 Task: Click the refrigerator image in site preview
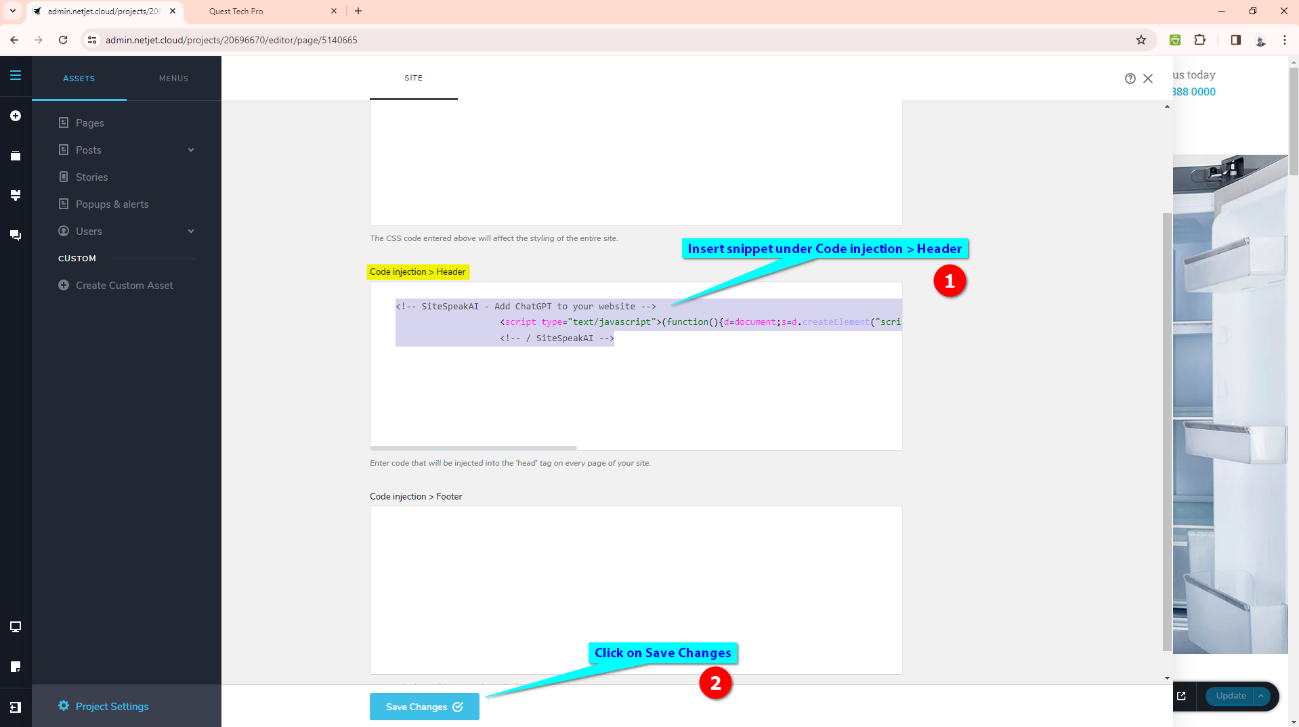[x=1231, y=404]
